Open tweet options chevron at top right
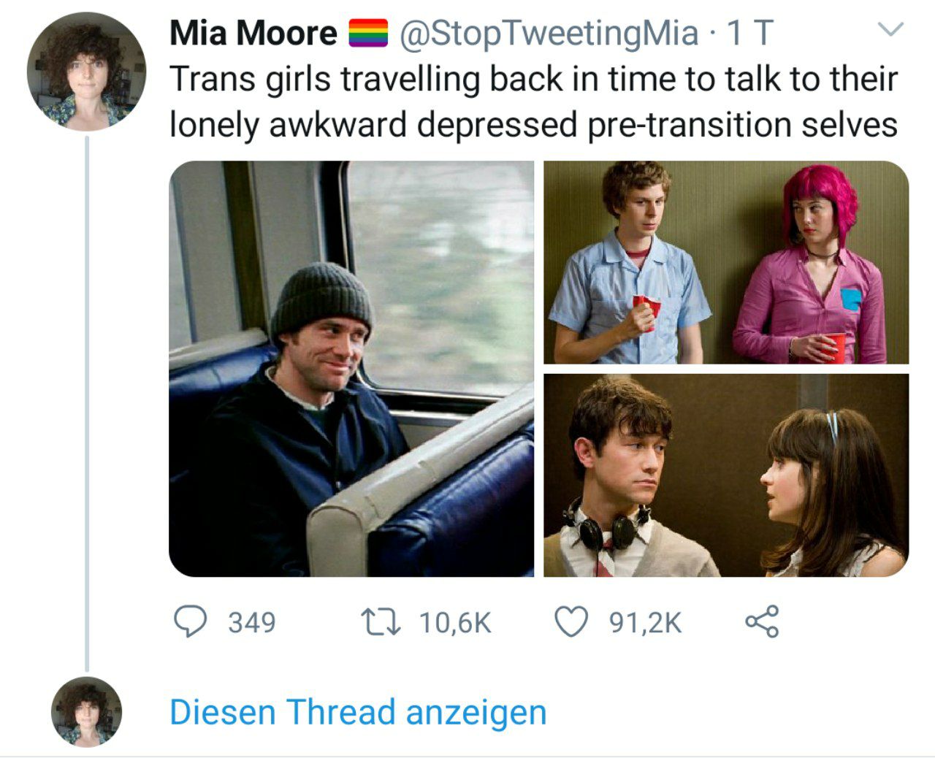This screenshot has height=758, width=935. point(890,30)
